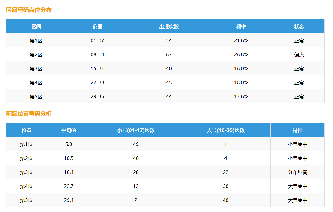
Task: Click the 出现次数 column header
Action: tap(169, 26)
